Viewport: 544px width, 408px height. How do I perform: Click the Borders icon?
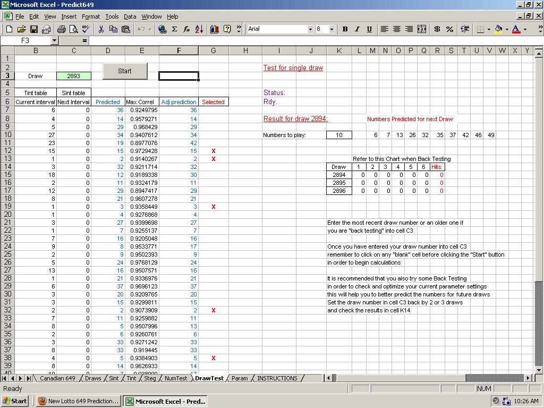click(480, 29)
